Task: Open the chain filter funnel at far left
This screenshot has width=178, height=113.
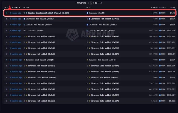Action: [x=5, y=8]
